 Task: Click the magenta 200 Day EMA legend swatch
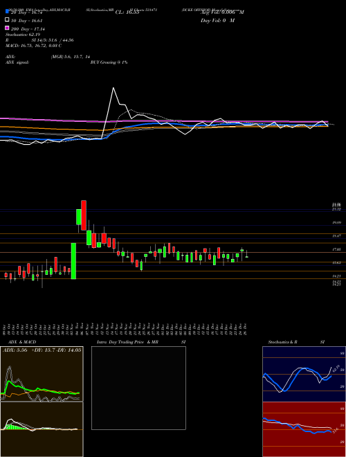point(8,28)
